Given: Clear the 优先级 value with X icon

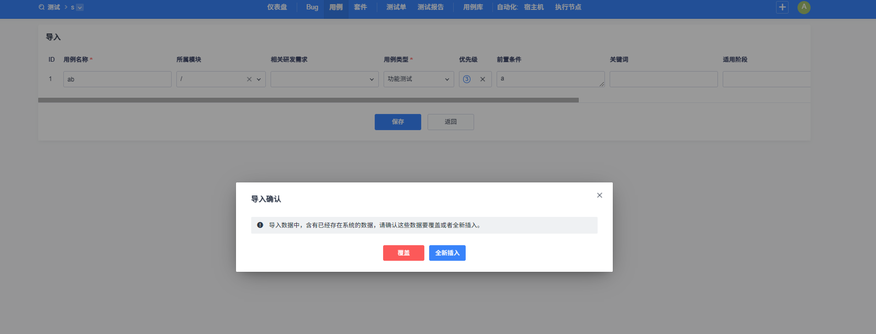Looking at the screenshot, I should tap(482, 79).
